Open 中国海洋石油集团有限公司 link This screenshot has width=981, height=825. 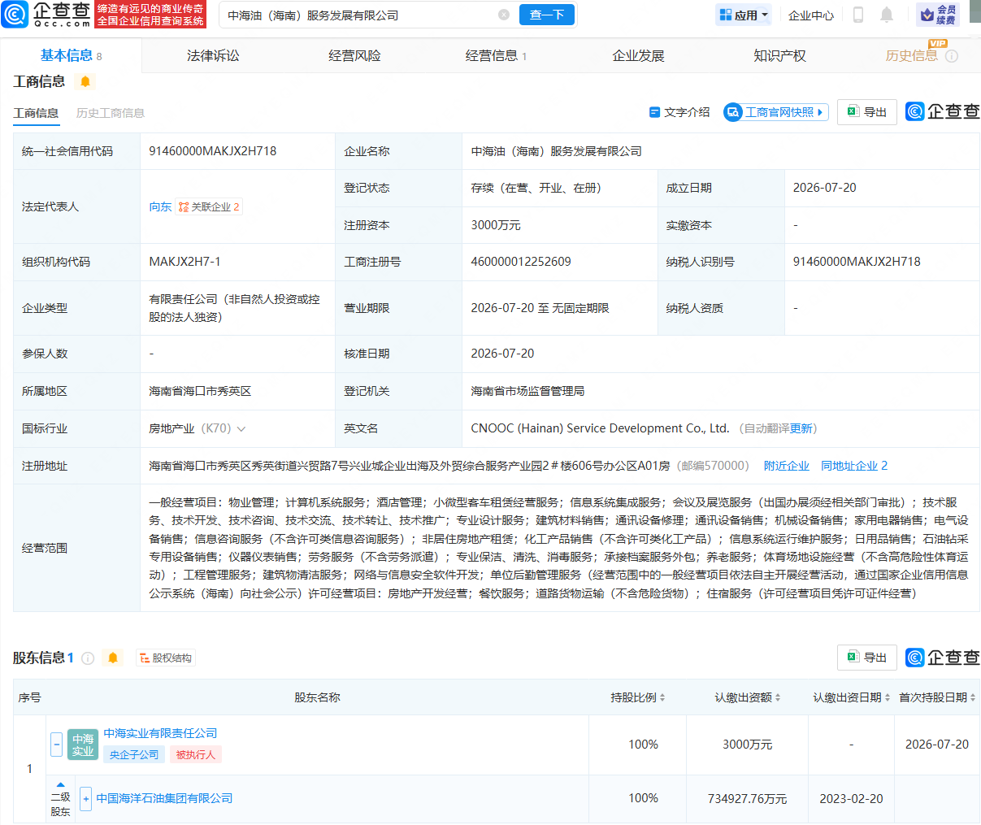point(164,798)
